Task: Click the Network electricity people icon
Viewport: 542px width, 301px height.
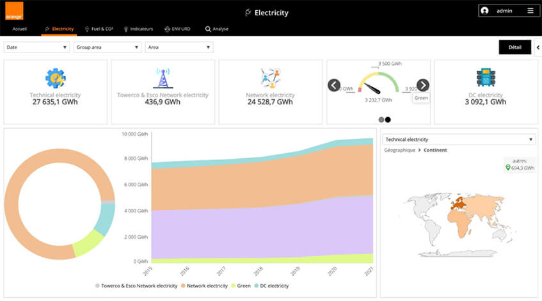Action: [270, 78]
